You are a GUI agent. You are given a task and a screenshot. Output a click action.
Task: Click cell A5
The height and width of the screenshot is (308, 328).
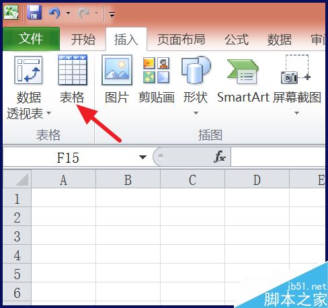(x=63, y=273)
